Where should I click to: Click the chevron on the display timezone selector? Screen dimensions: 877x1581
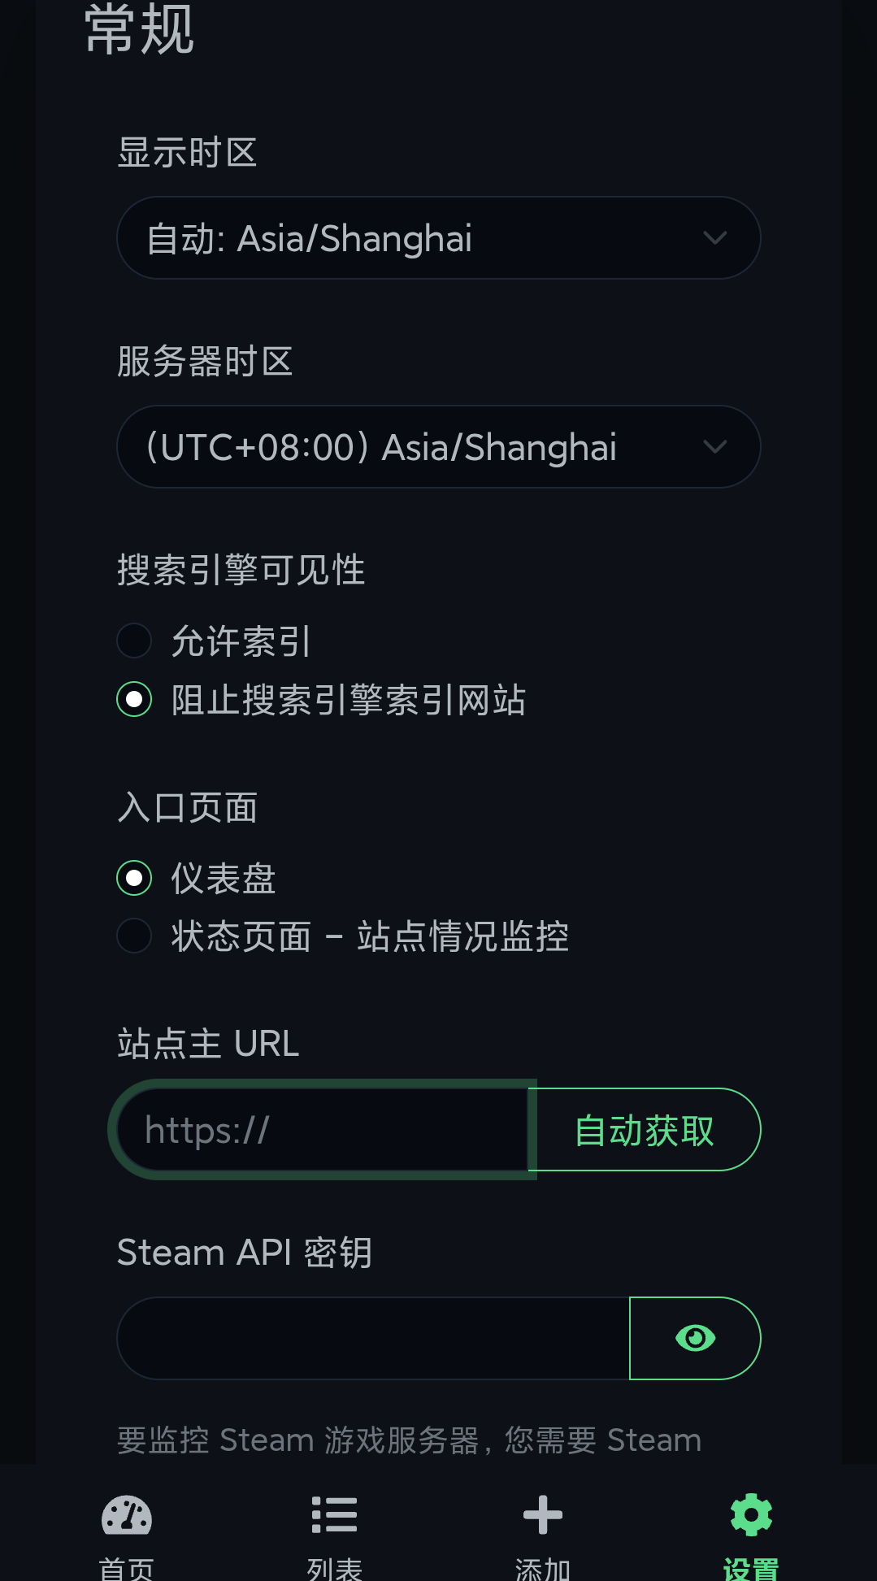(x=715, y=237)
